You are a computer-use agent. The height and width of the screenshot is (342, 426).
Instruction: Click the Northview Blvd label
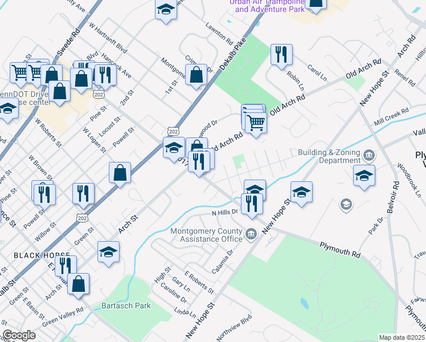tap(234, 328)
